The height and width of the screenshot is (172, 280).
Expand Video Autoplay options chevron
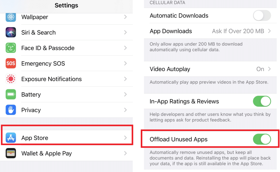[x=269, y=69]
